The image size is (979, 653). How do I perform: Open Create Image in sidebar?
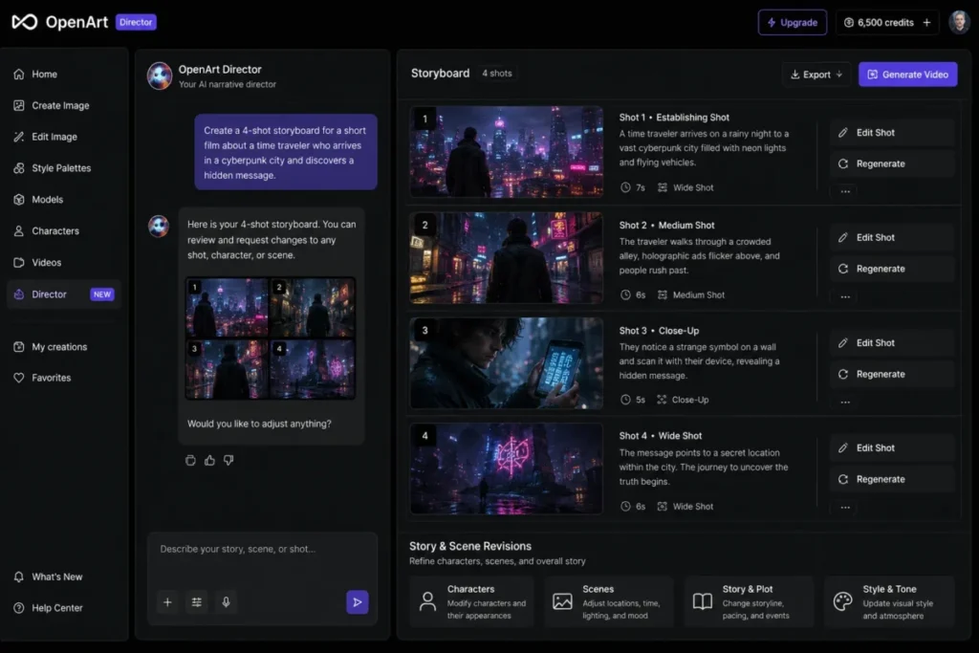coord(64,105)
